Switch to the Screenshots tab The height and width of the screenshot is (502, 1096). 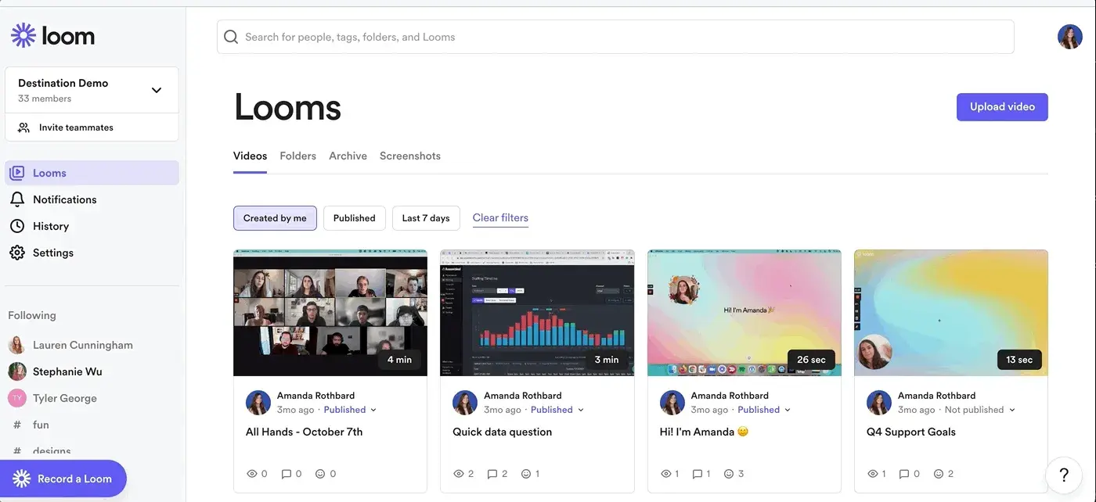(409, 156)
